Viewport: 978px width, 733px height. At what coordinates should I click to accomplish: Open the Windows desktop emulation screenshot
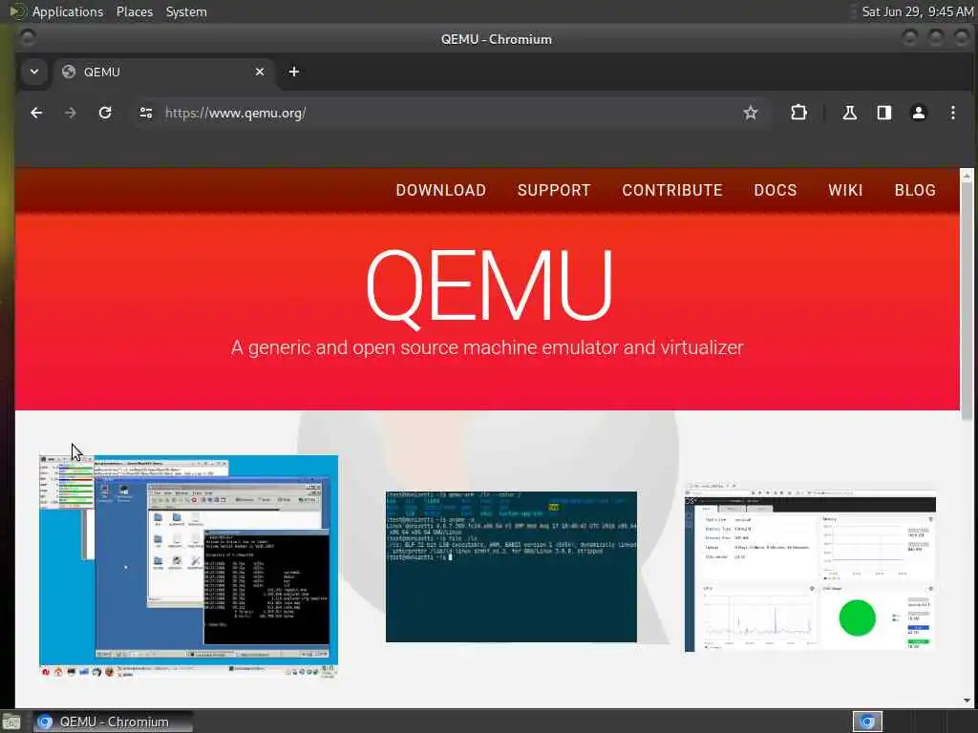[188, 566]
